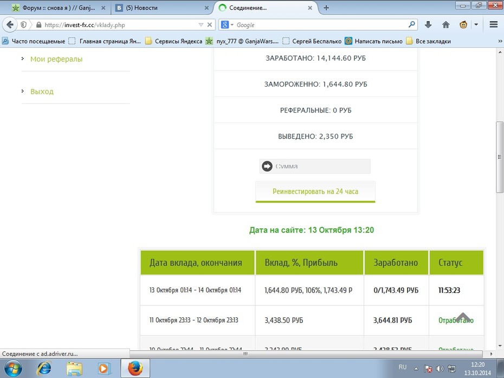This screenshot has width=504, height=378.
Task: Click the scroll-to-top chevron icon
Action: pos(463,317)
